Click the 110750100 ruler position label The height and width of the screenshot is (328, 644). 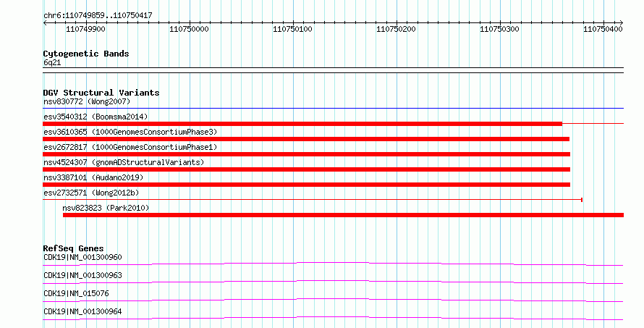[292, 29]
